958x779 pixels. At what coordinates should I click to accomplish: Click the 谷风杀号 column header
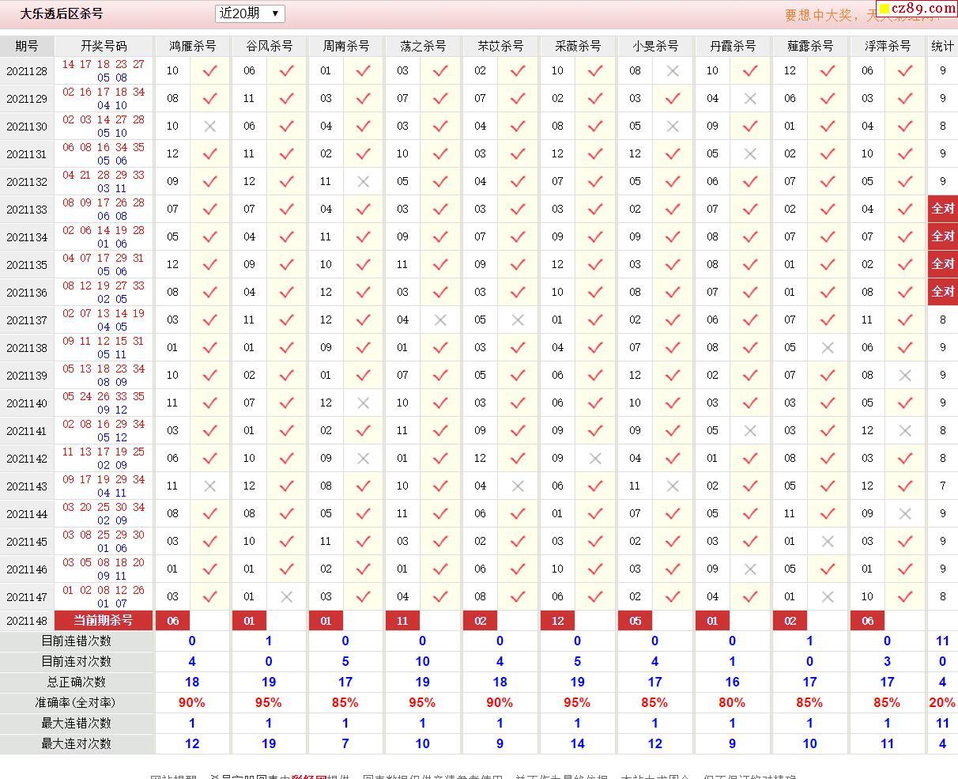point(269,46)
